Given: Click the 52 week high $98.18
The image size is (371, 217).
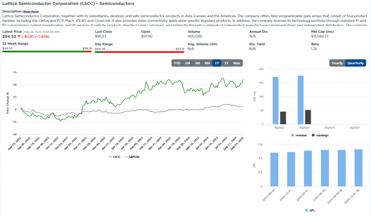Looking at the screenshot, I should [x=87, y=48].
